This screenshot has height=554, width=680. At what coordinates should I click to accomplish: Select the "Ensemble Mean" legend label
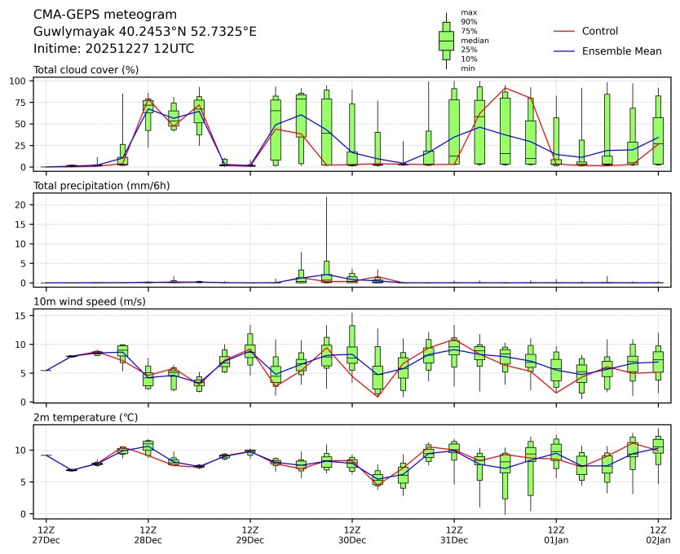coord(621,51)
